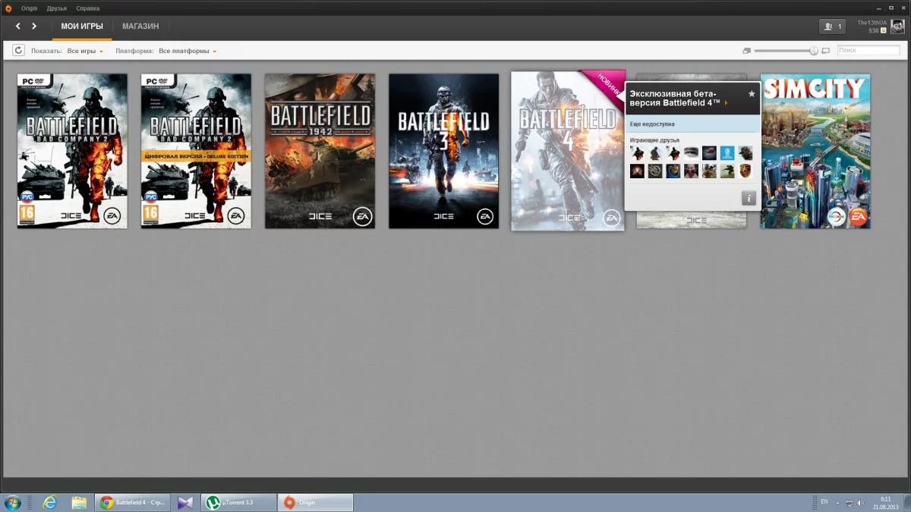Screen dimensions: 911x512
Task: Click the Origin taskbar button
Action: [x=315, y=502]
